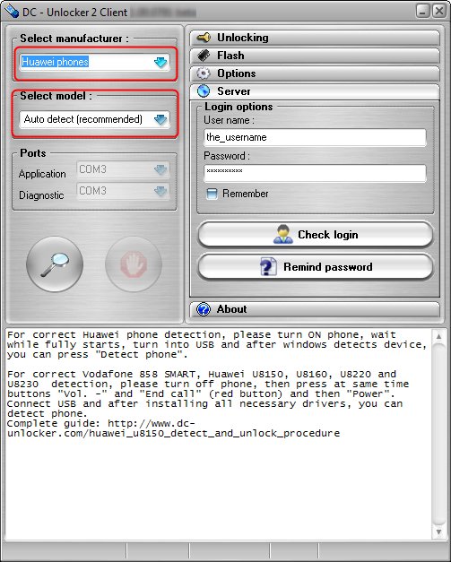This screenshot has height=562, width=451.
Task: Click the Vodafone 858 SMART log text
Action: [x=139, y=374]
